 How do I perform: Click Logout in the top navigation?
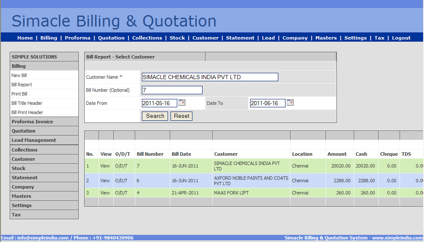(401, 38)
